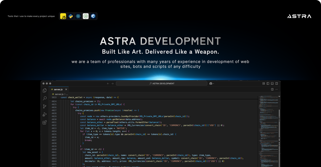The image size is (321, 167).
Task: Expand the breadcrumb ellipsis after server.js
Action: [x=67, y=94]
